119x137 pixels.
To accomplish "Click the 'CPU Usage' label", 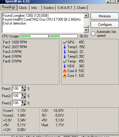I will pos(10,36).
